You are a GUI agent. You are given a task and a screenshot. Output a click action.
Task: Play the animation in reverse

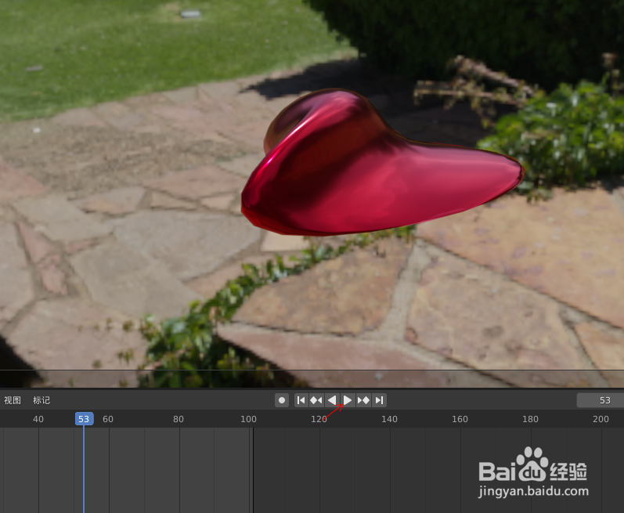(332, 400)
